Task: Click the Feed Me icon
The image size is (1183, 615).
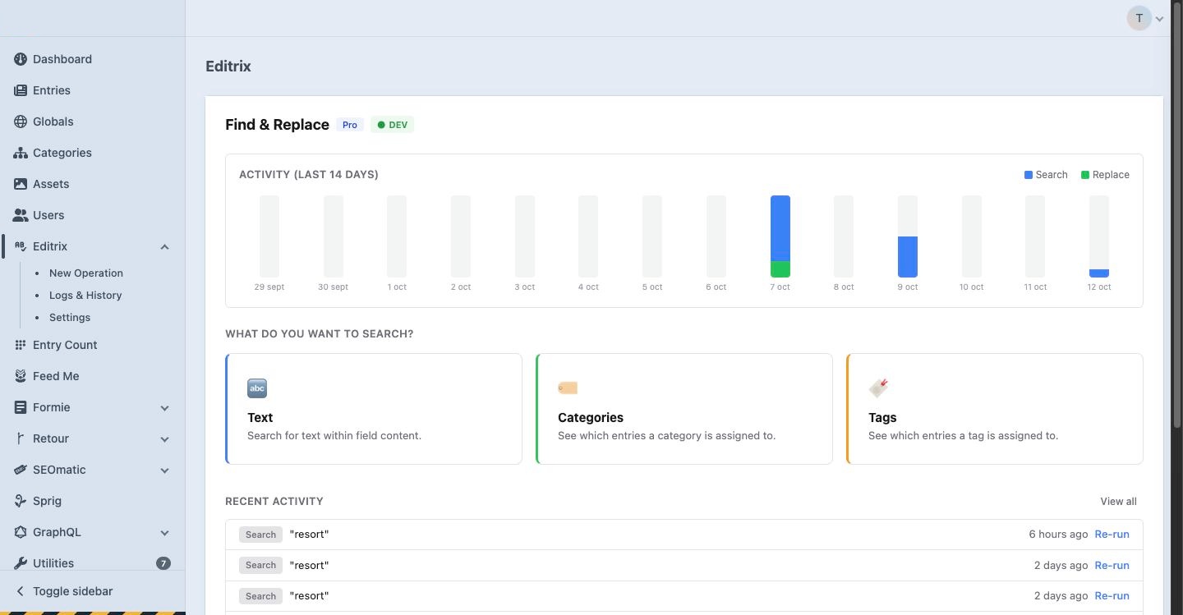Action: click(21, 376)
